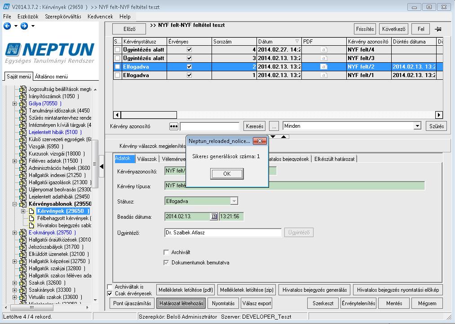Screen dimensions: 455x324
Task: Click the Frissítés button
Action: [x=365, y=29]
